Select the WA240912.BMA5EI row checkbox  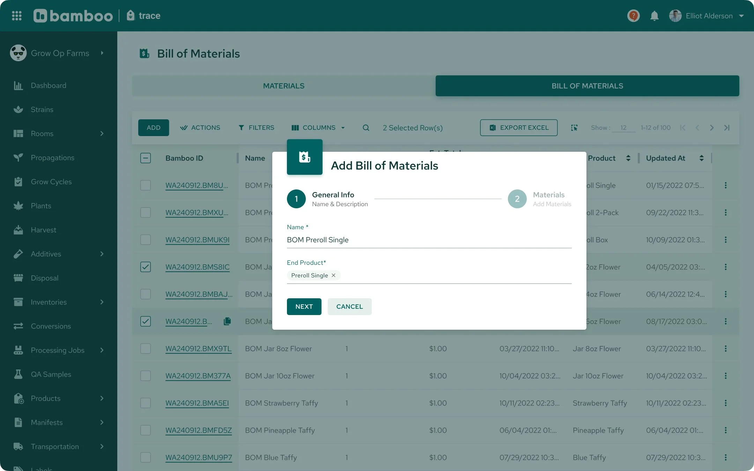coord(146,403)
